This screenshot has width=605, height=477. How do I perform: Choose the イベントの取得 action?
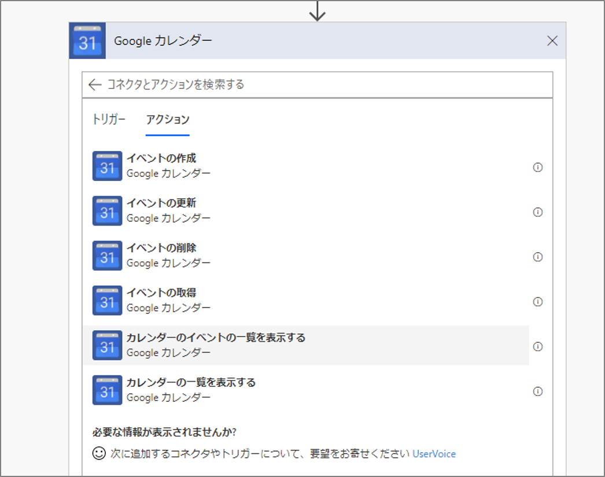point(305,301)
